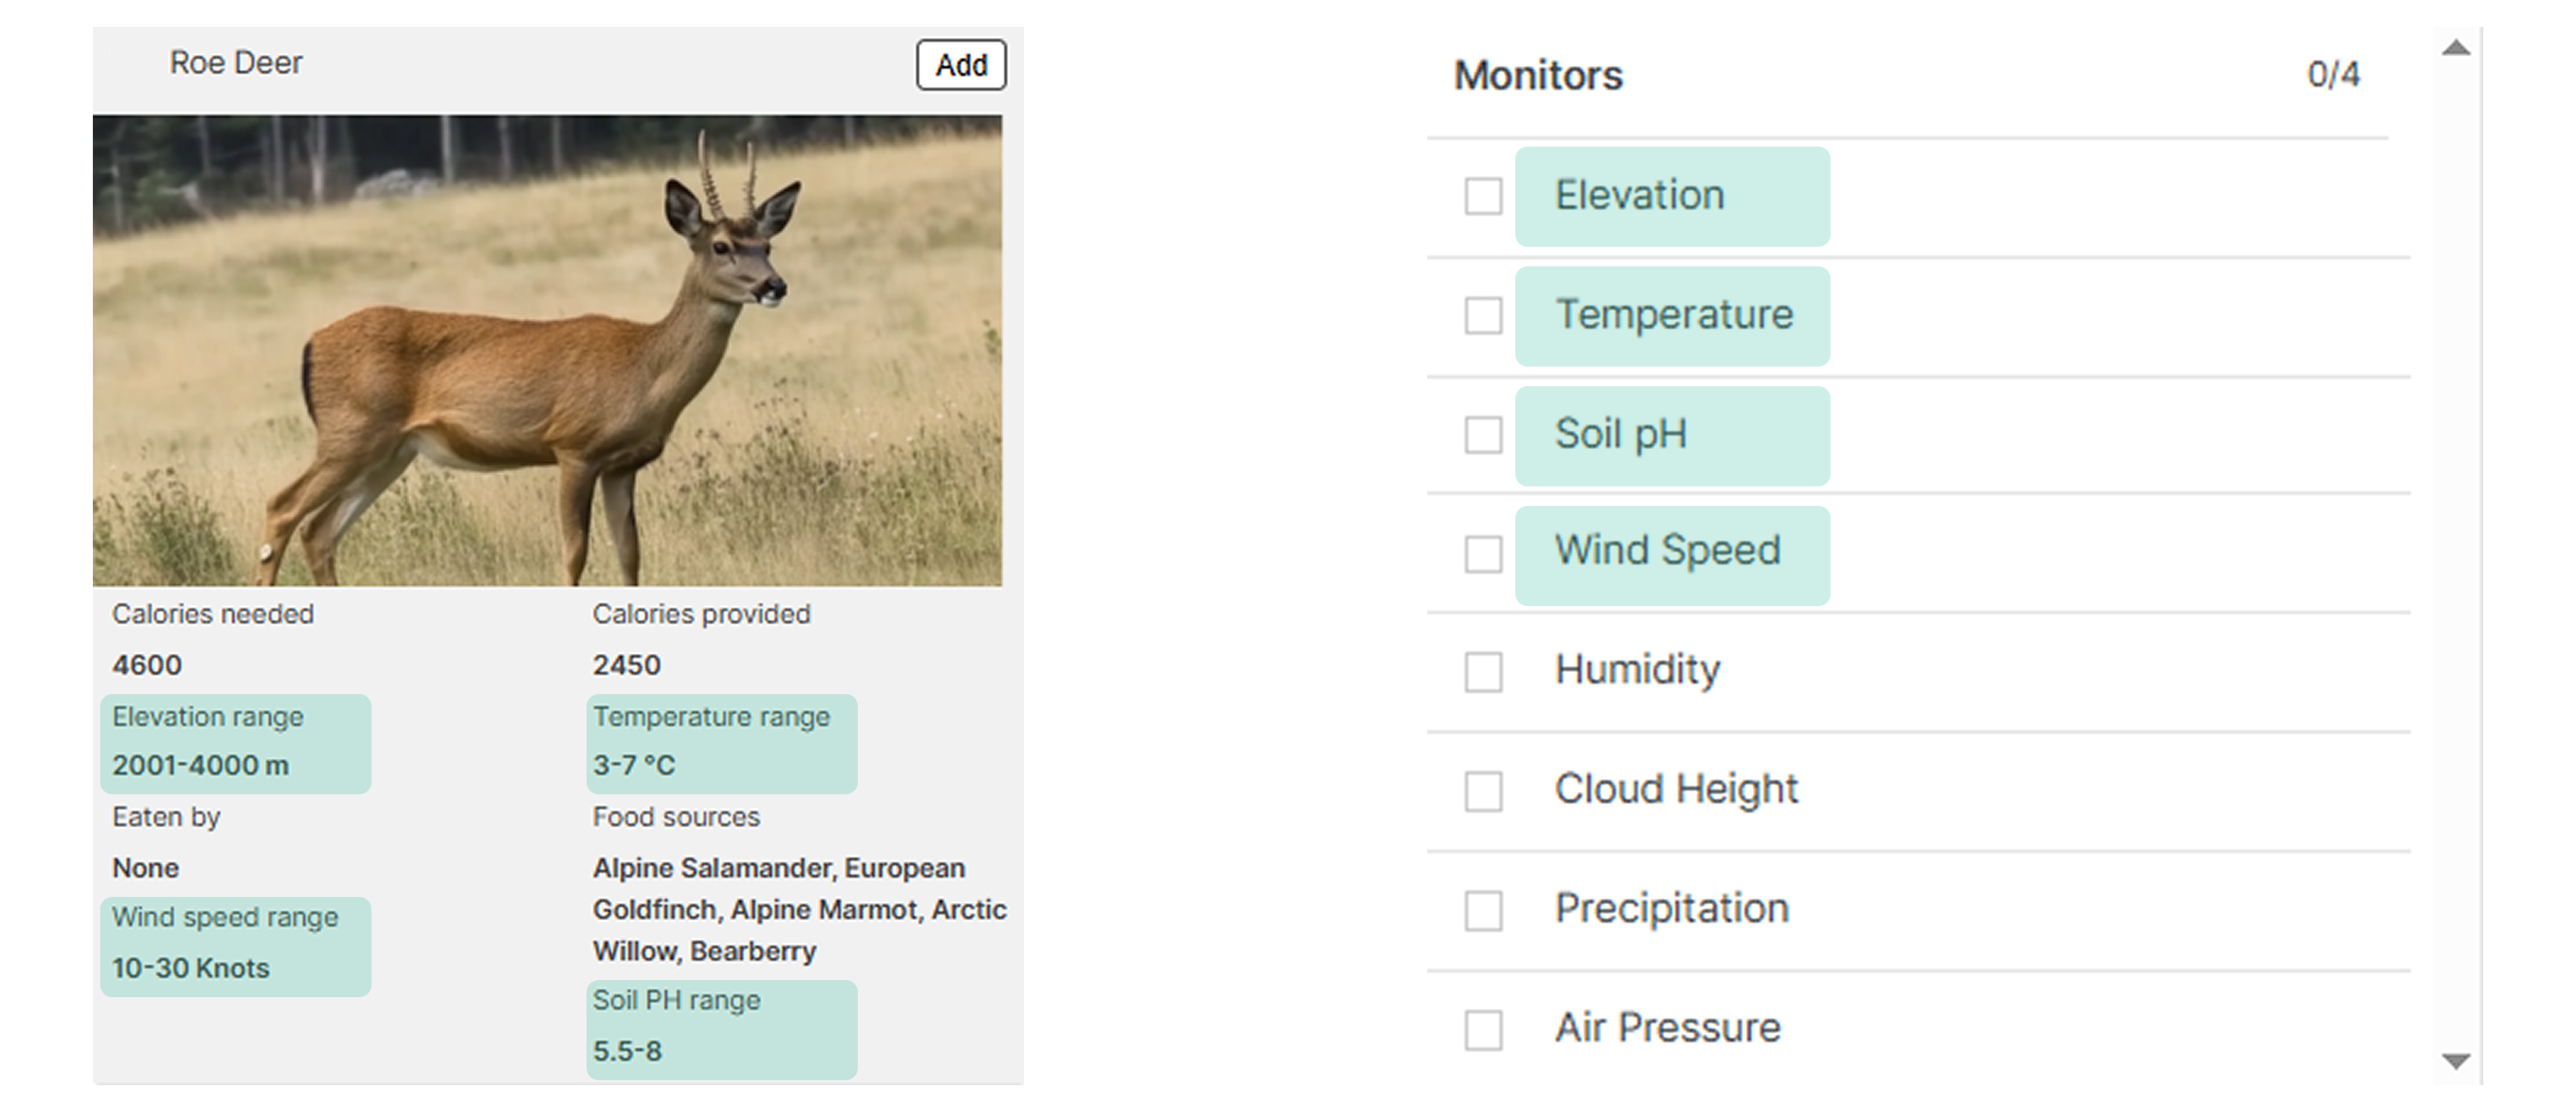Tick the Temperature monitor checkbox
This screenshot has width=2576, height=1112.
[x=1483, y=316]
